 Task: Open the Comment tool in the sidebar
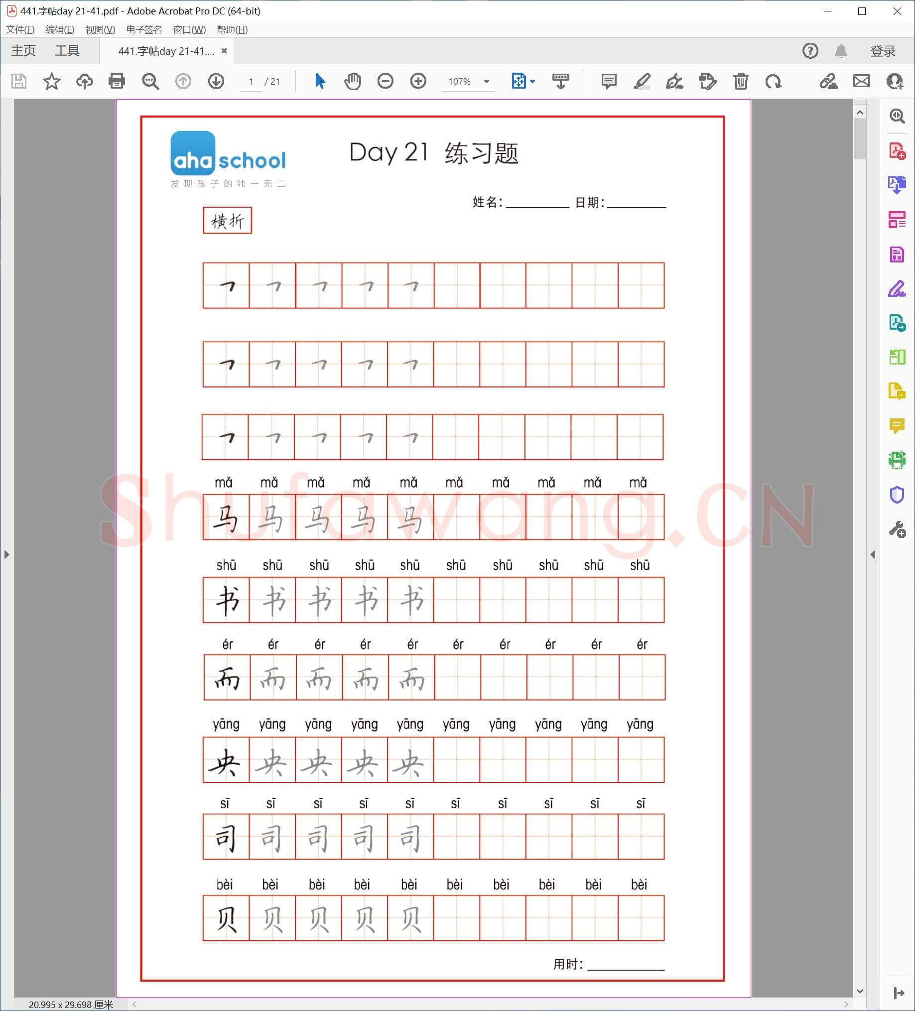(898, 427)
